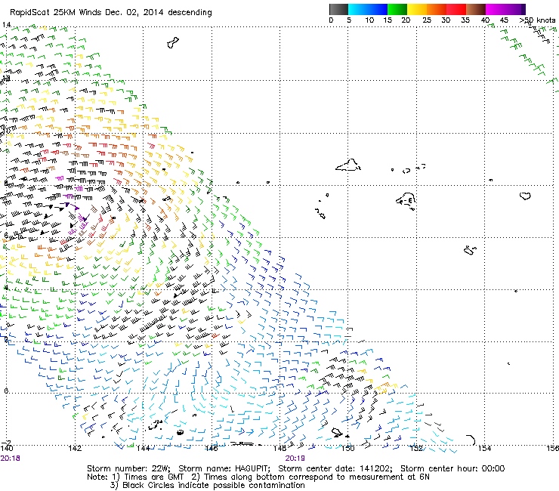Click the 'Storm center date: 141202;' text

[x=335, y=468]
